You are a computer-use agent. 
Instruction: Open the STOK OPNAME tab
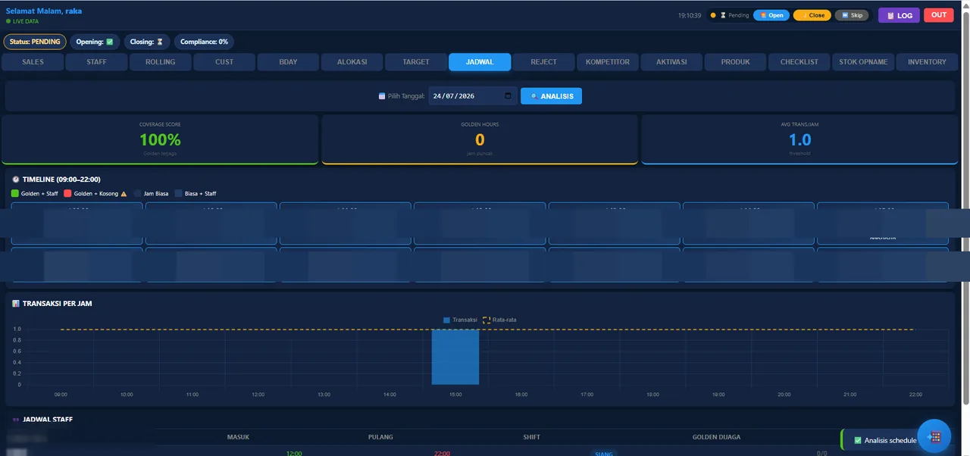click(863, 62)
